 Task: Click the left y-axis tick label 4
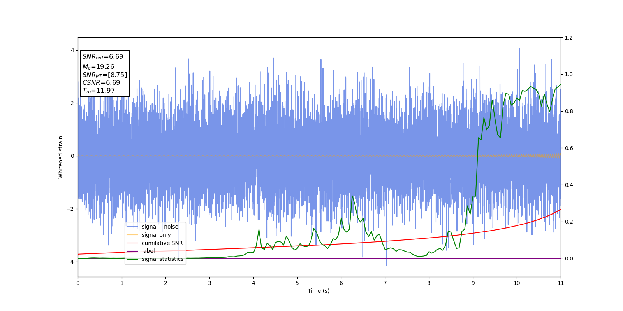click(x=72, y=50)
